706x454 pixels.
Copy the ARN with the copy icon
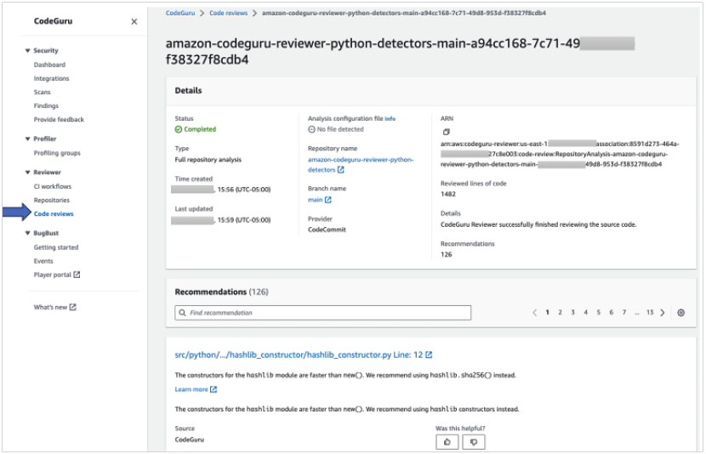(447, 132)
